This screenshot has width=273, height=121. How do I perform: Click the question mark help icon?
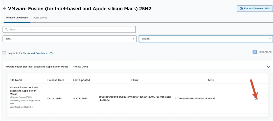tap(241, 9)
